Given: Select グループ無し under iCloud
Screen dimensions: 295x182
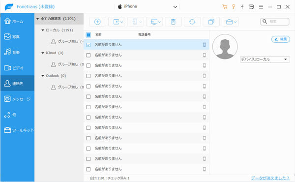Looking at the screenshot, I should click(x=67, y=64).
